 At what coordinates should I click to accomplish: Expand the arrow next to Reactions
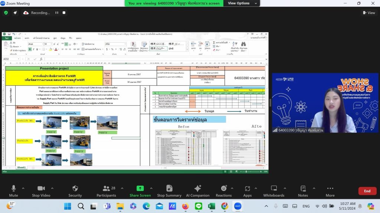(x=232, y=188)
